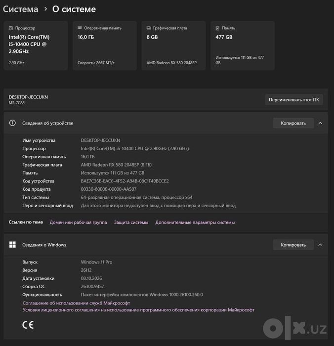Open the Графическая плата 8 GB card
This screenshot has height=346, width=334.
point(173,45)
